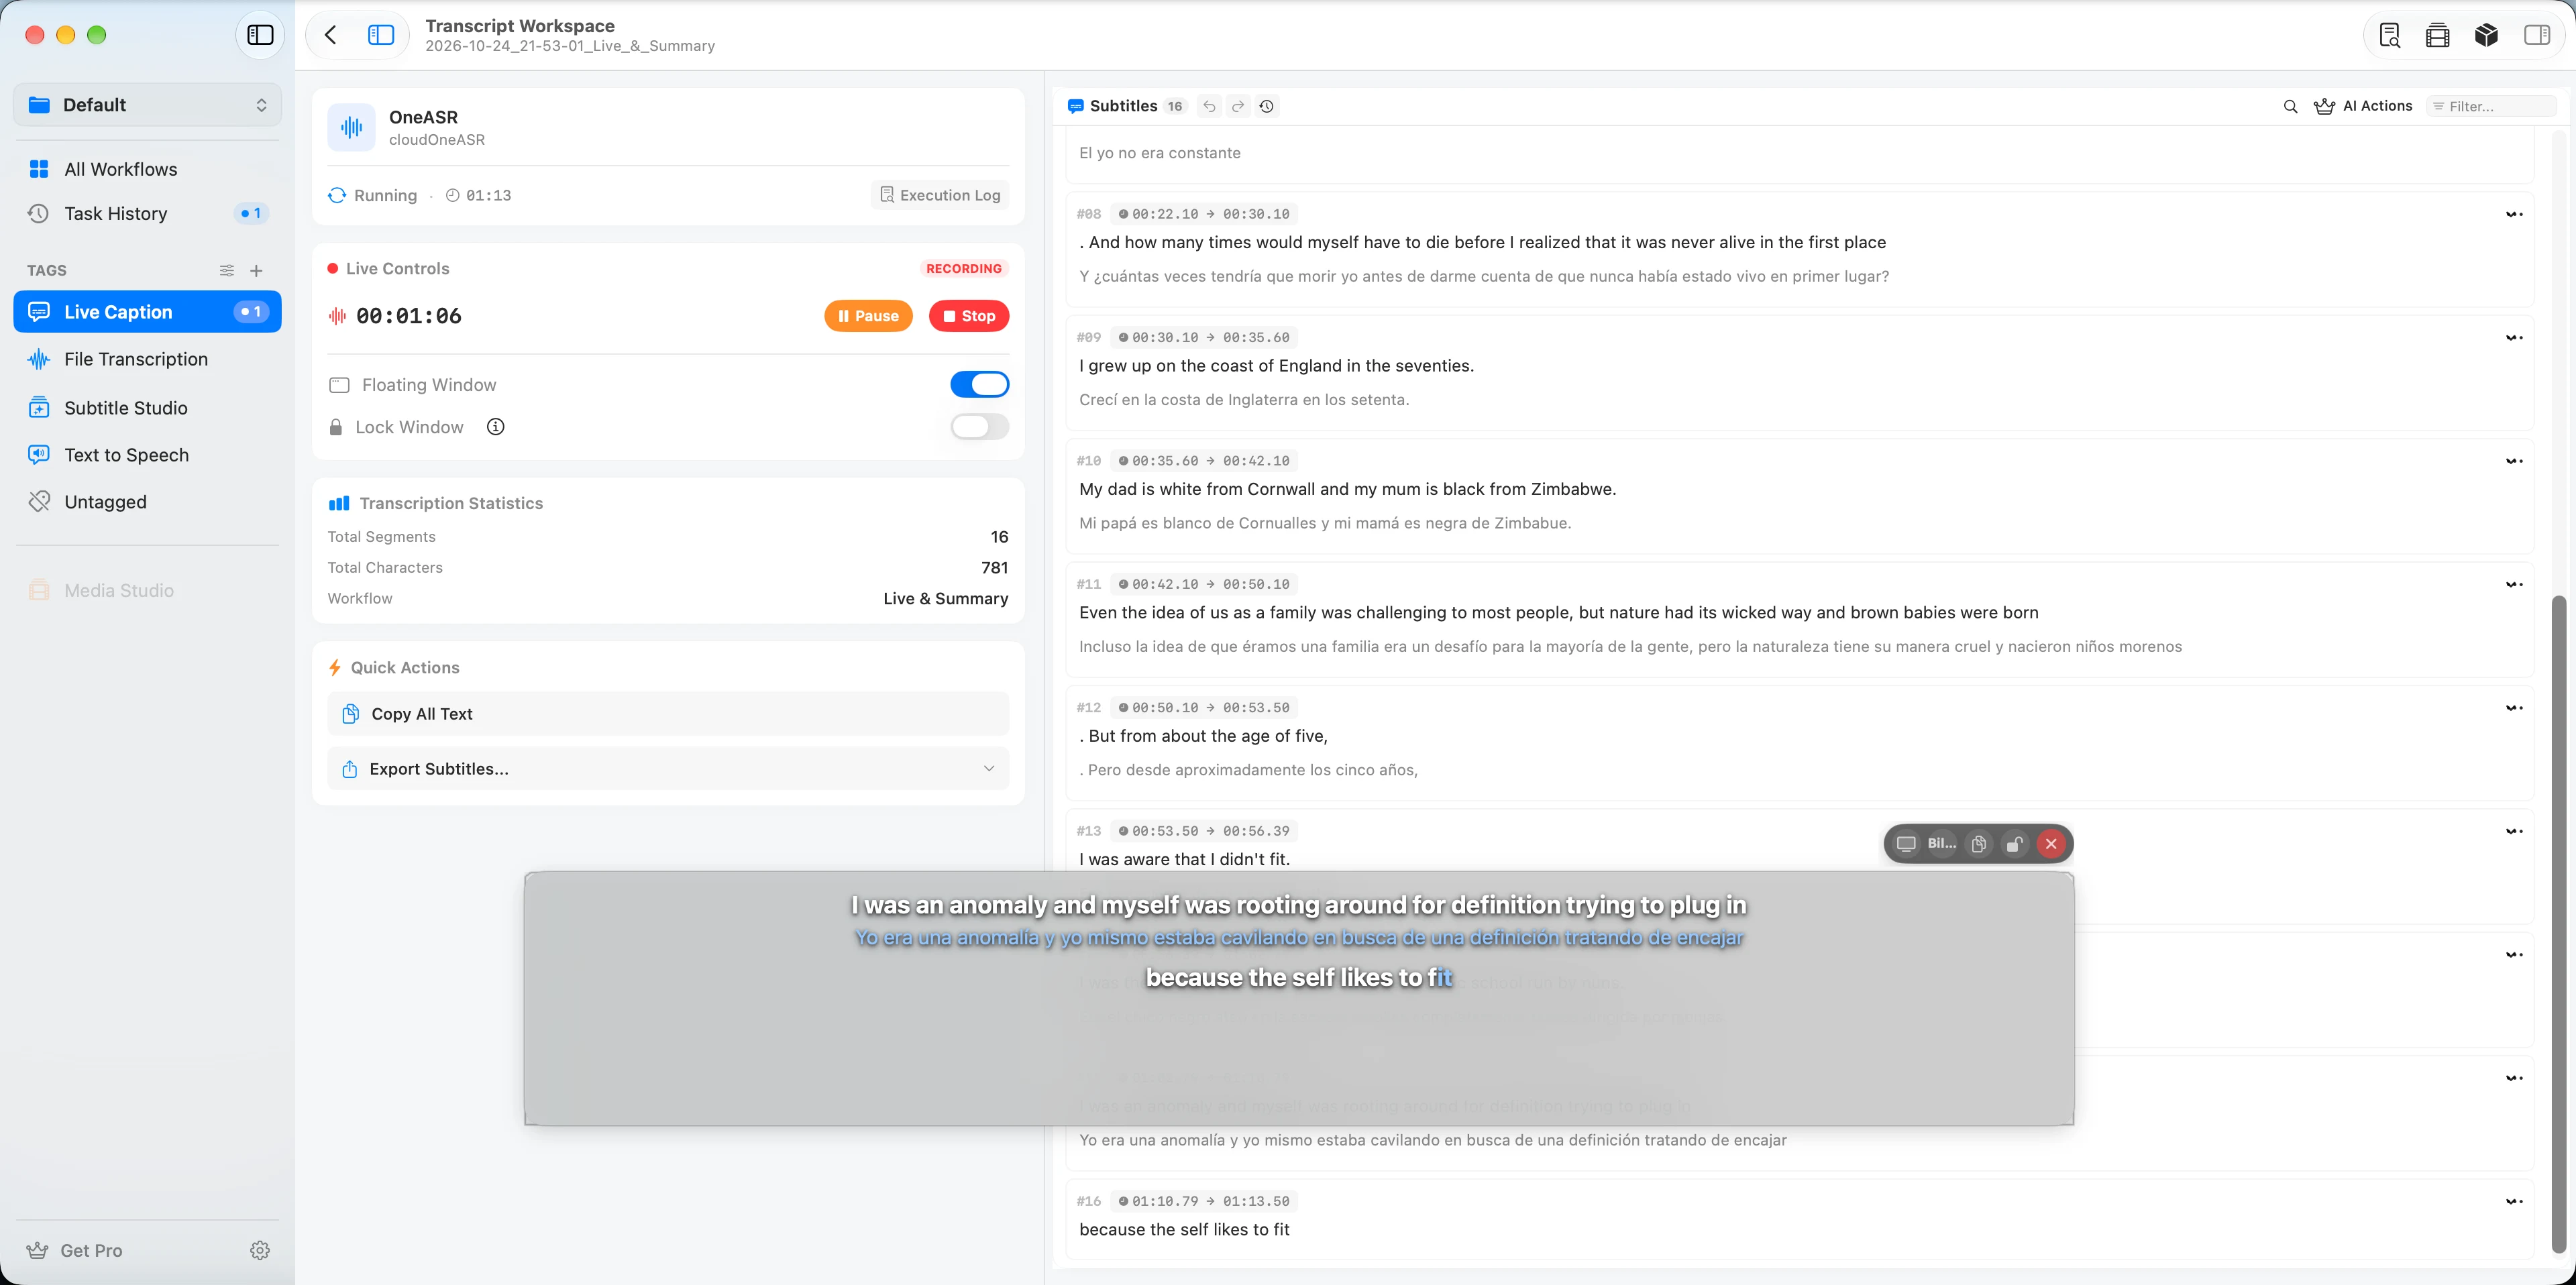Copy caption text from floating toolbar
Screen dimensions: 2576x1285
pyautogui.click(x=1979, y=843)
